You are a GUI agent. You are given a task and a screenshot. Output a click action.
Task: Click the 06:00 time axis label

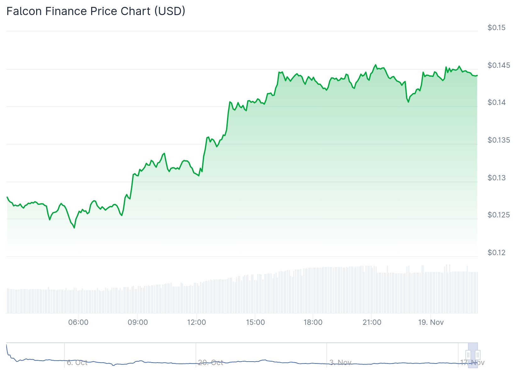coord(78,322)
